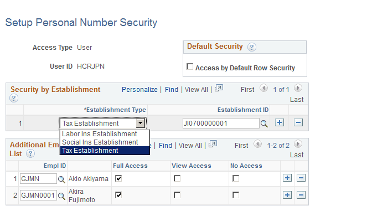Image resolution: width=367 pixels, height=211 pixels.
Task: Show previous rows in Additional Employee List
Action: pos(257,144)
